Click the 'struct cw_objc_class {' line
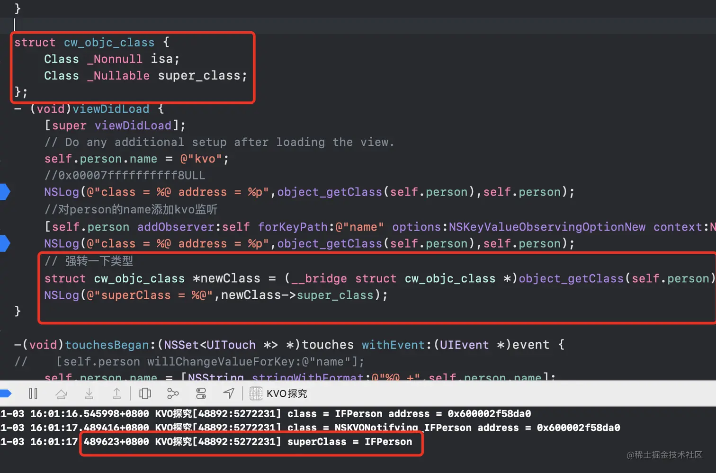The width and height of the screenshot is (716, 473). (92, 43)
